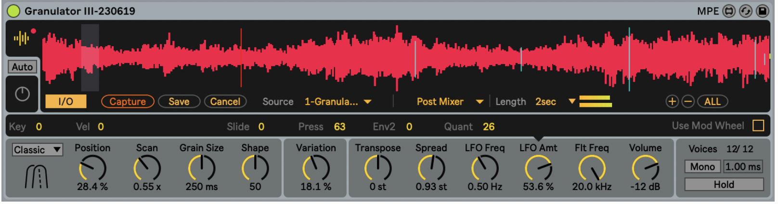Click the Scan knob
Image resolution: width=778 pixels, height=204 pixels.
pyautogui.click(x=147, y=168)
